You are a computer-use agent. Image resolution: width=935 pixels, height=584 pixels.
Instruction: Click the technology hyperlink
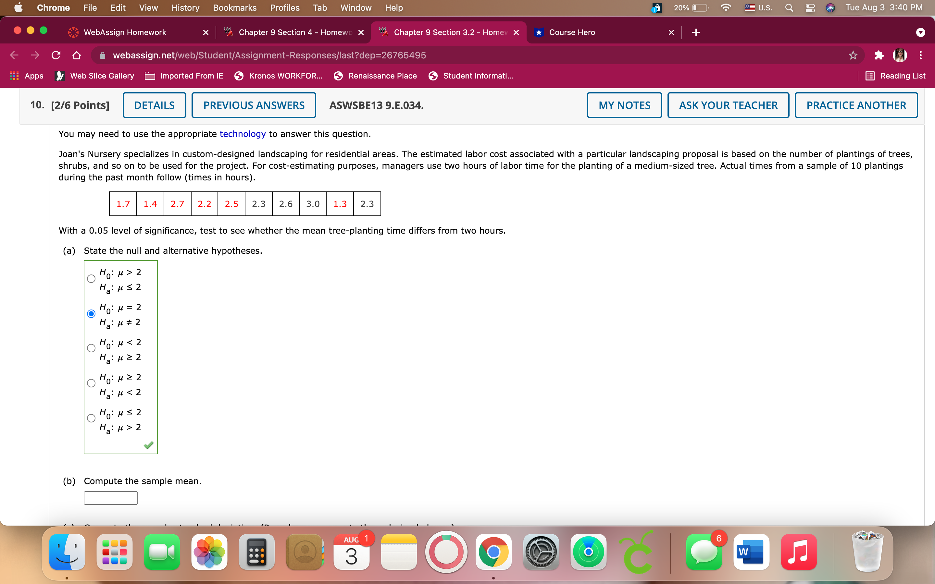coord(242,134)
